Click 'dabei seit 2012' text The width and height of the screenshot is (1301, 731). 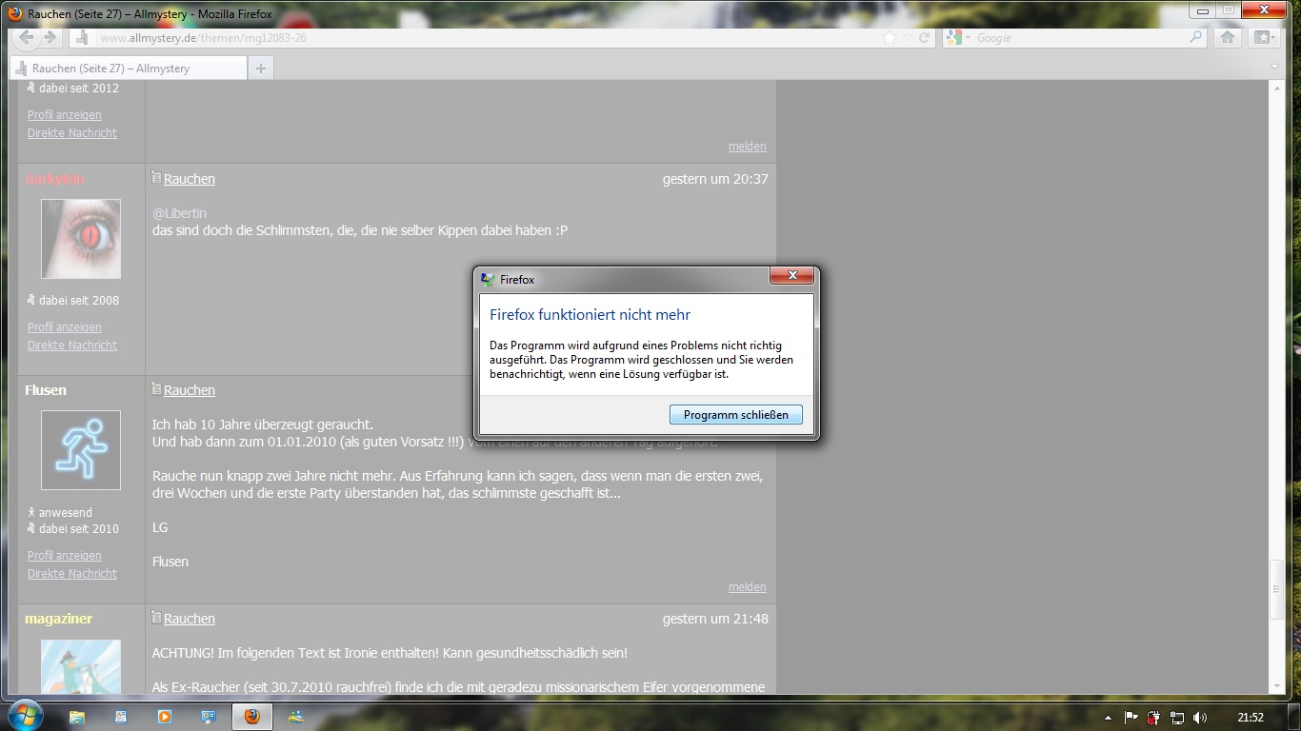click(79, 88)
